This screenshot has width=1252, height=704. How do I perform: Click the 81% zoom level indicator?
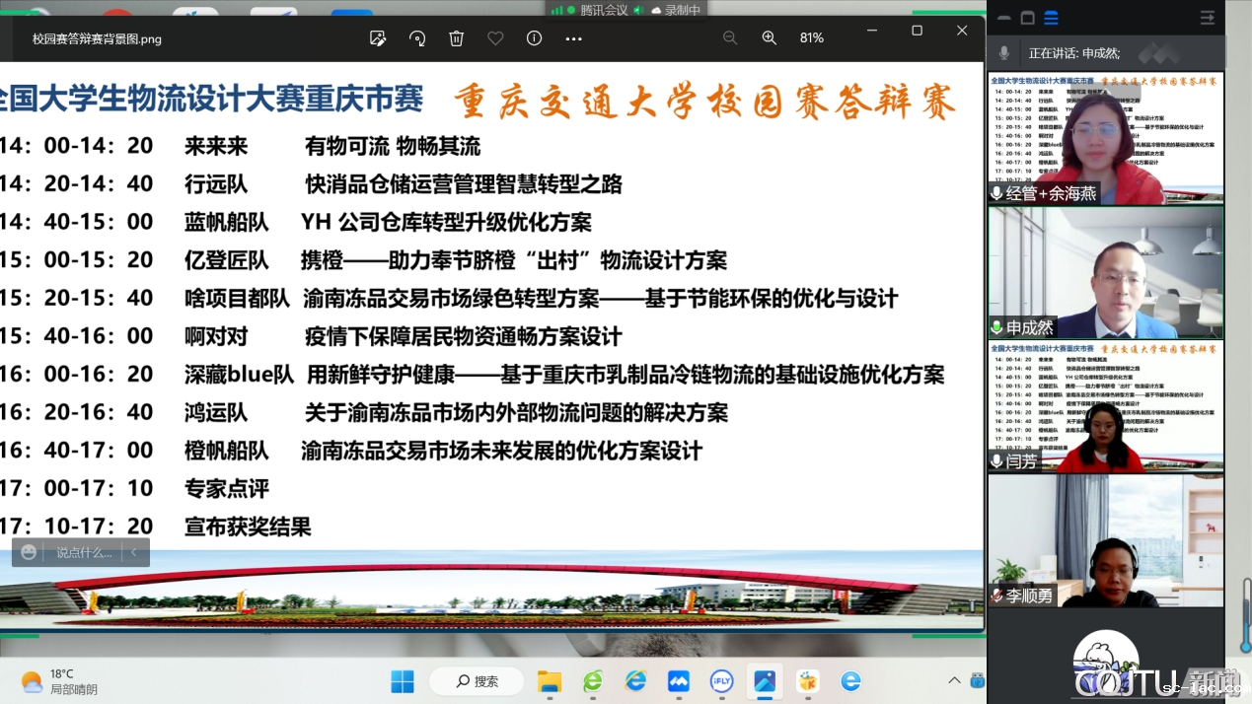pyautogui.click(x=812, y=38)
